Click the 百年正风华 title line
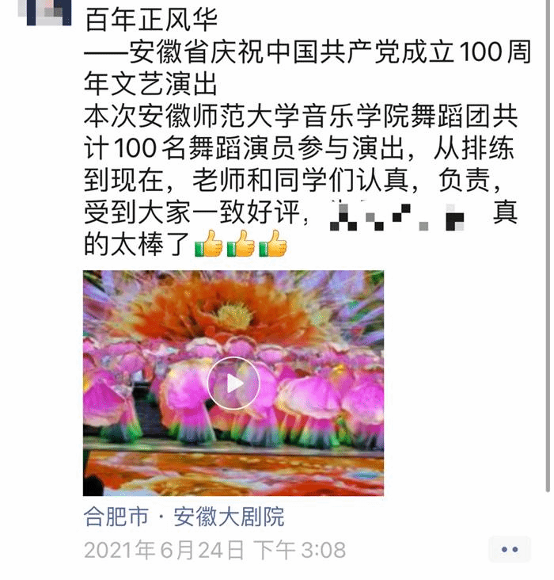Image resolution: width=554 pixels, height=580 pixels. pos(151,19)
